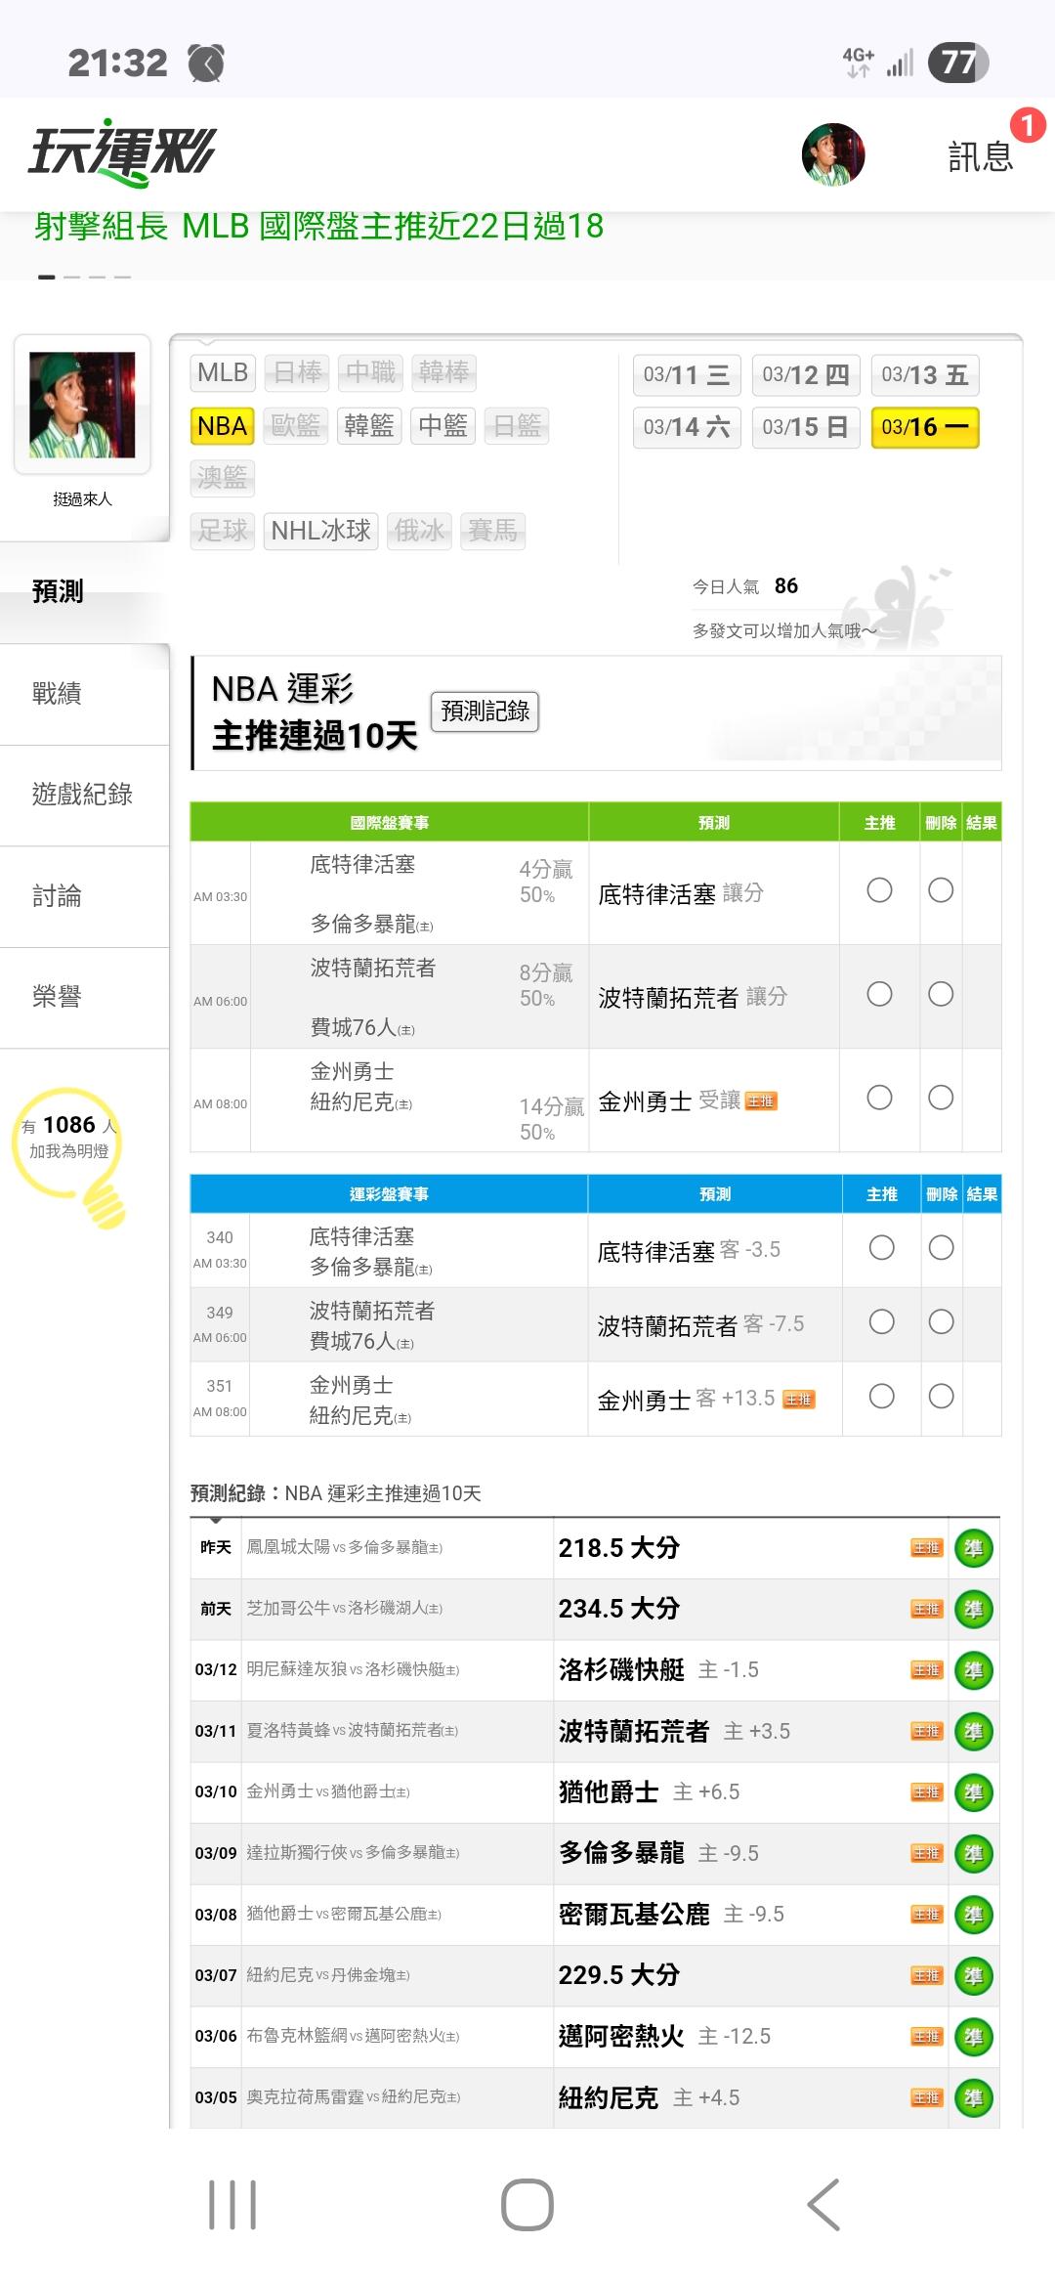Open banner link 射擊組長 MLB 國際盤主推

tap(318, 227)
